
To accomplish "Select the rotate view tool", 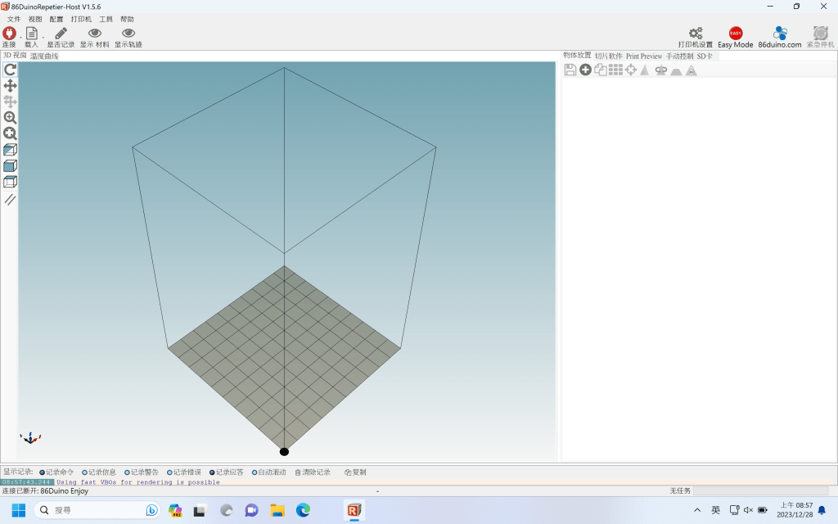I will 10,70.
